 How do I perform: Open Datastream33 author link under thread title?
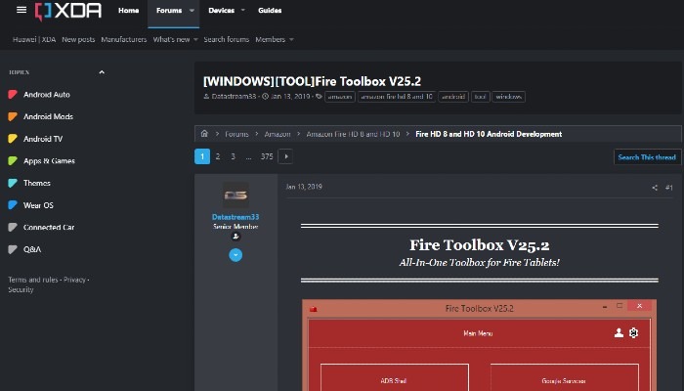pos(234,97)
